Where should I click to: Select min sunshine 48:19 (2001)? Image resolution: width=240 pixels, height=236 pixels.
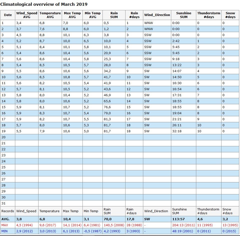182,231
